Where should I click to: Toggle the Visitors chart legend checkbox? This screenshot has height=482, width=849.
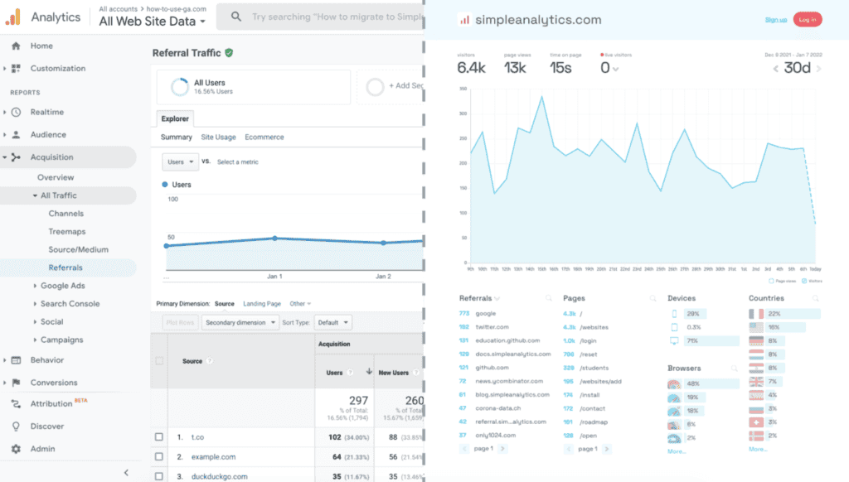(804, 281)
